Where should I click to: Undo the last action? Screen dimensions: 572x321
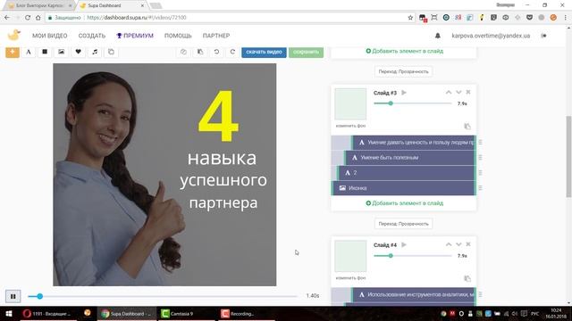(216, 52)
